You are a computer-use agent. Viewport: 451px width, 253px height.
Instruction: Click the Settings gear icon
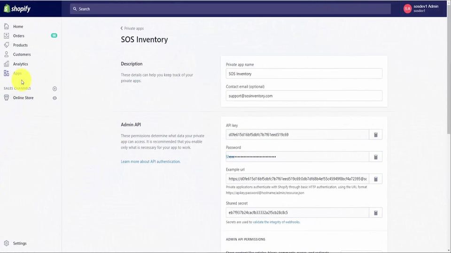6,243
